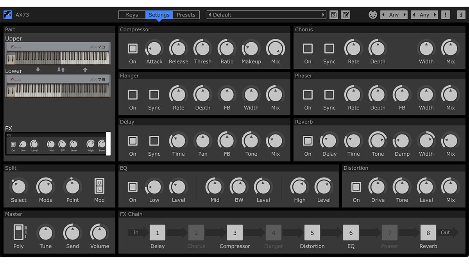
Task: Enable Chorus Sync button
Action: point(329,48)
